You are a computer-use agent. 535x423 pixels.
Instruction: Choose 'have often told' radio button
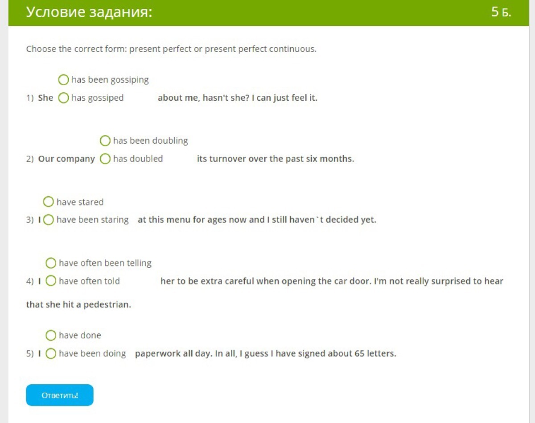[51, 281]
